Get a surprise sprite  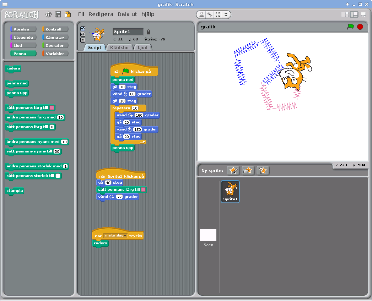coord(263,171)
